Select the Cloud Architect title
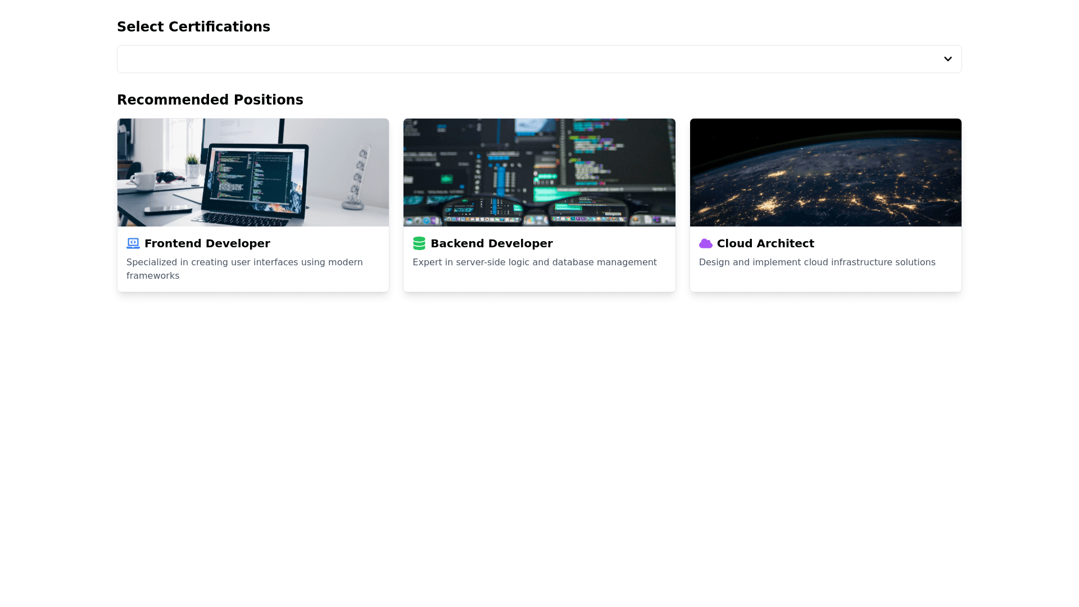1079x607 pixels. click(x=765, y=243)
